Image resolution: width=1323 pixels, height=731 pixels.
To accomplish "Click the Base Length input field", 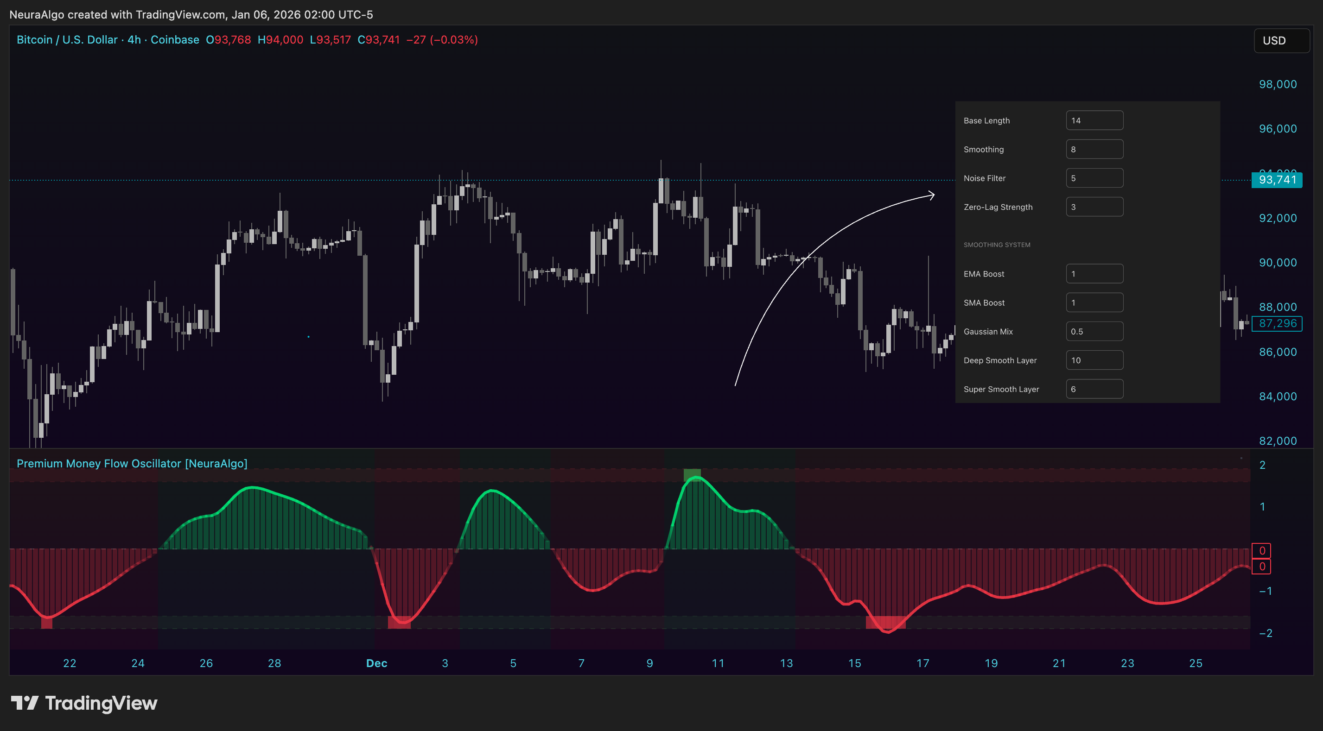I will [1094, 120].
